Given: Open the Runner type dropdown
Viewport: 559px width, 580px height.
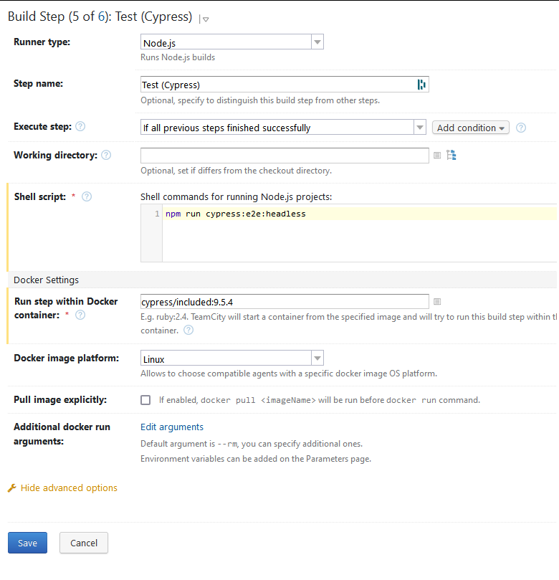Looking at the screenshot, I should pos(317,42).
